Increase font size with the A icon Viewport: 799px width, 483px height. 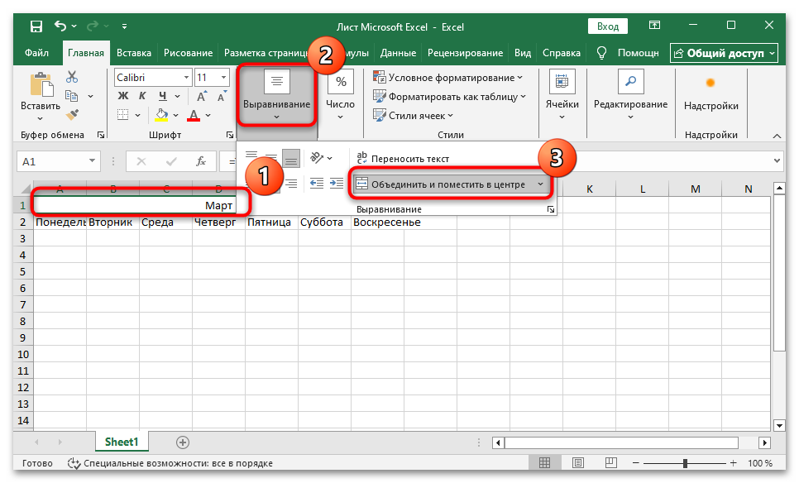(x=200, y=94)
